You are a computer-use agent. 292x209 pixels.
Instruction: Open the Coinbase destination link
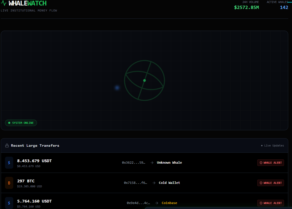click(x=169, y=203)
